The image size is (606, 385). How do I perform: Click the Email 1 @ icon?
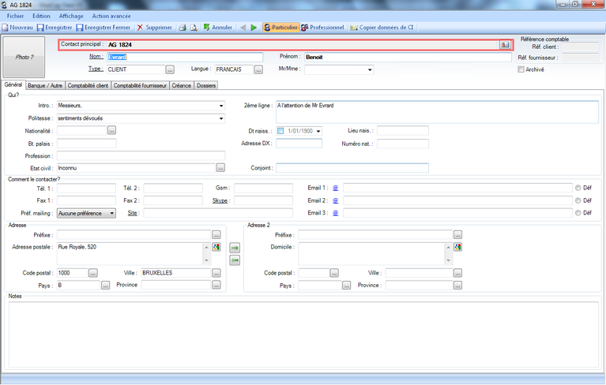(x=335, y=188)
